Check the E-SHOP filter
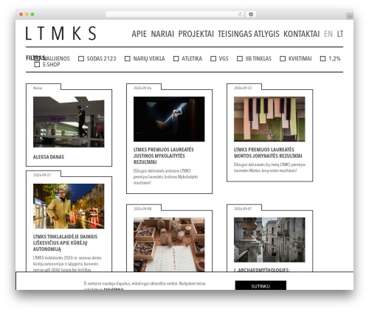 click(x=37, y=65)
